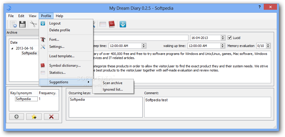Select the Softpedia entry in Archive tree
285x137 pixels.
29,53
